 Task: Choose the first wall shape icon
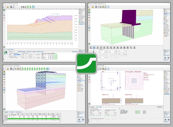(x=91, y=47)
